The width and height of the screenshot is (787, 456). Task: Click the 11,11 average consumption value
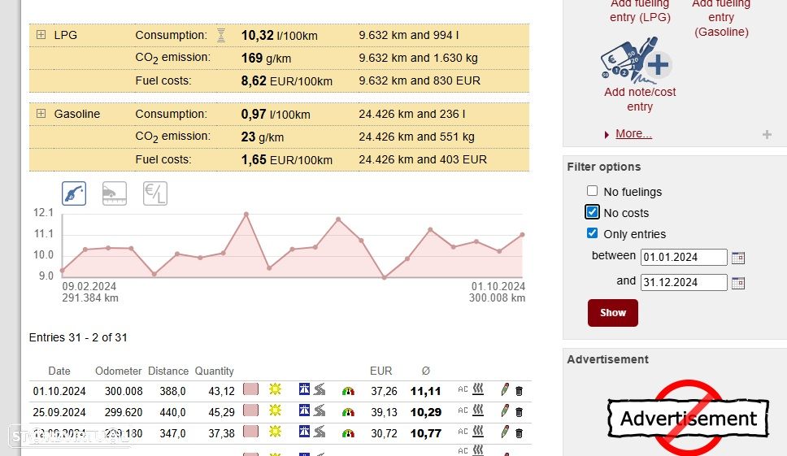click(x=426, y=391)
